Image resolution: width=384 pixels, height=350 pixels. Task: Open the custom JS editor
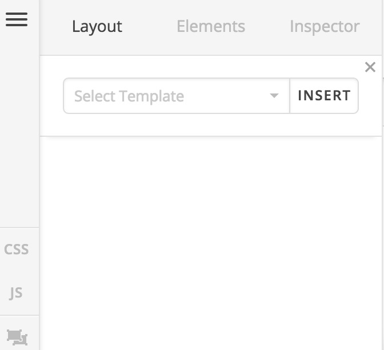tap(16, 293)
